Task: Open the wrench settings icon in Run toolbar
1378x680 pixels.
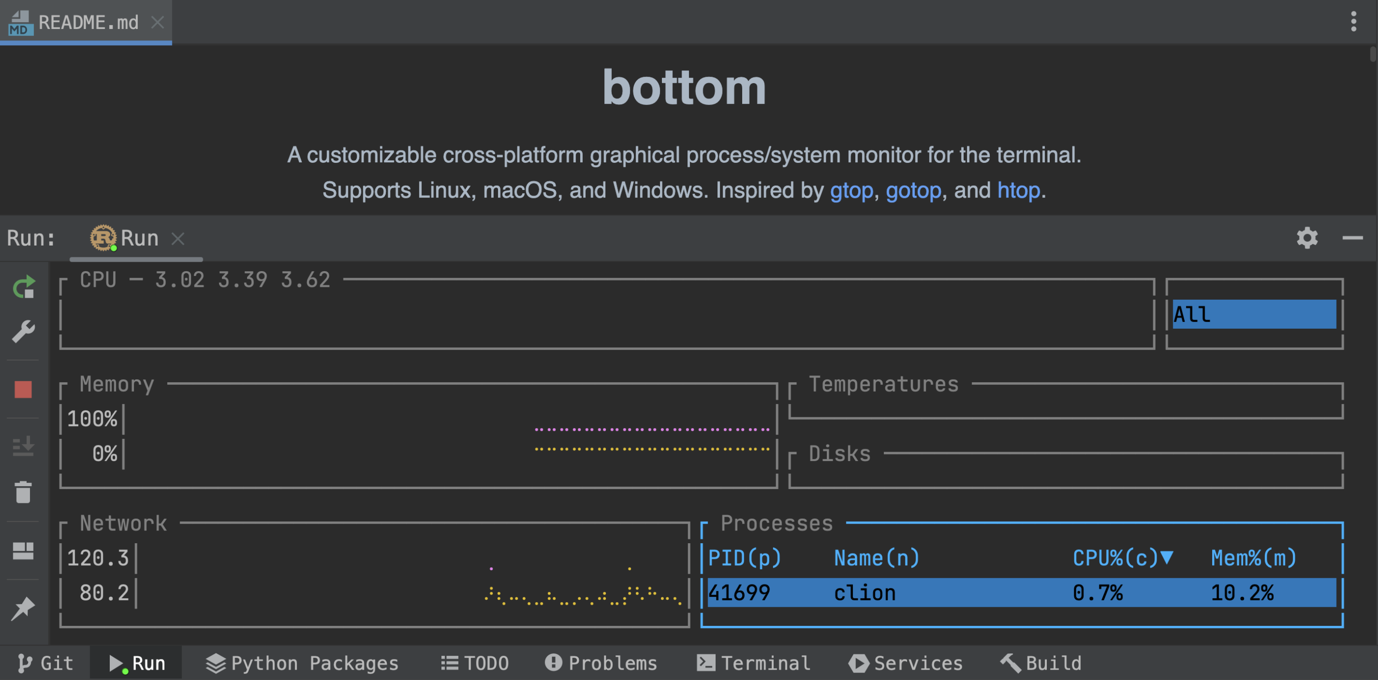Action: [x=24, y=332]
